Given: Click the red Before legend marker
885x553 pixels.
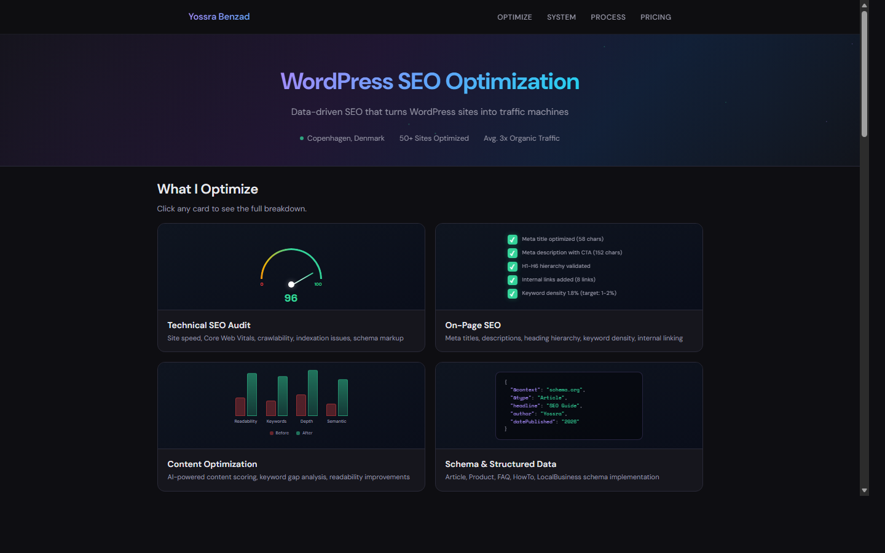Looking at the screenshot, I should click(272, 433).
